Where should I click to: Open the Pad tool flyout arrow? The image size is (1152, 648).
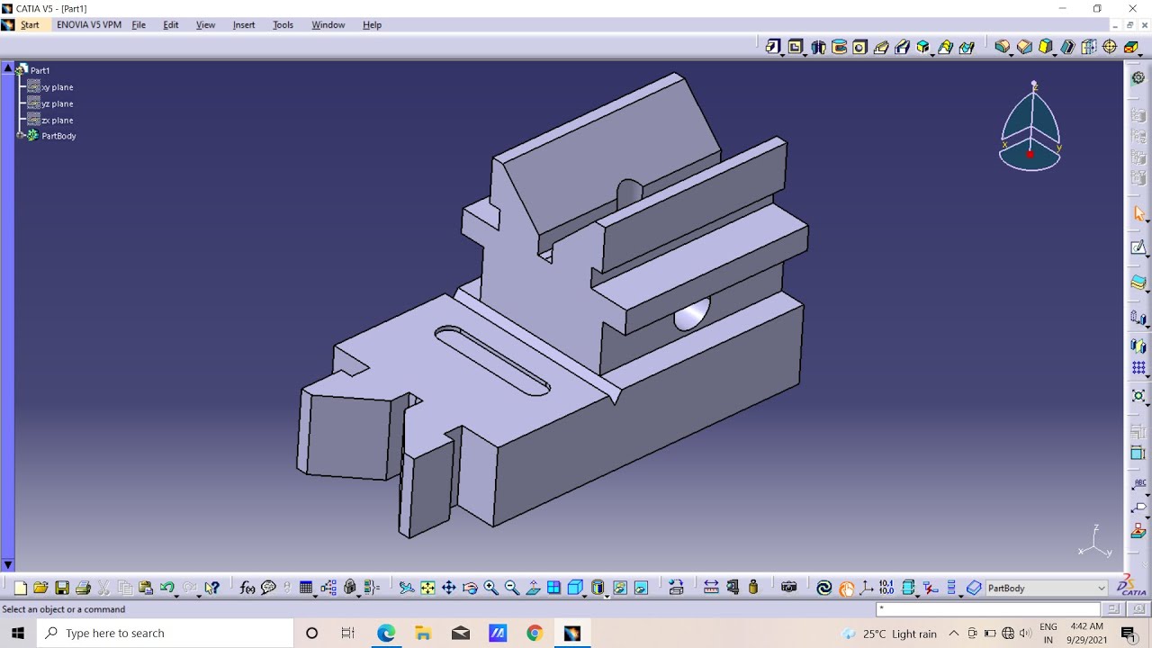[782, 56]
